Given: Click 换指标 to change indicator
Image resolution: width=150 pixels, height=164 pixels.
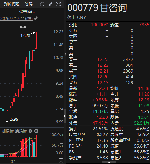Looking at the screenshot, I should point(21,131).
